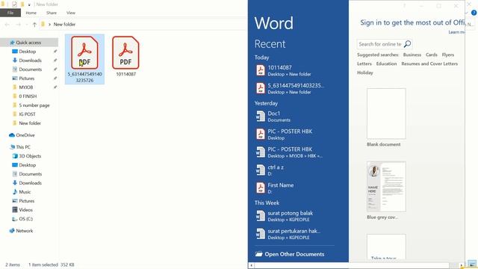
Task: Click the Learn more sign-in link
Action: [456, 32]
